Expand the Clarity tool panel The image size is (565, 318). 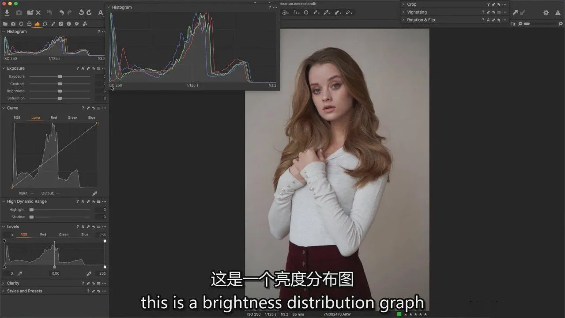[4, 283]
